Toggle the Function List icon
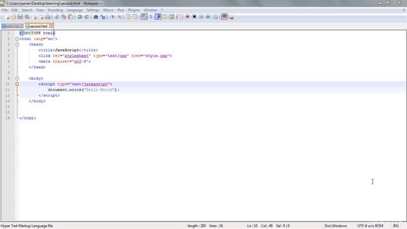Viewport: 407px width, 229px height. [178, 17]
